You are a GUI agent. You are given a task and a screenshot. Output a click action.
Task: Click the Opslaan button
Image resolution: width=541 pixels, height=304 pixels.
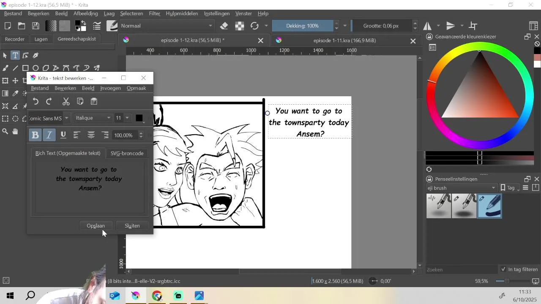point(96,226)
